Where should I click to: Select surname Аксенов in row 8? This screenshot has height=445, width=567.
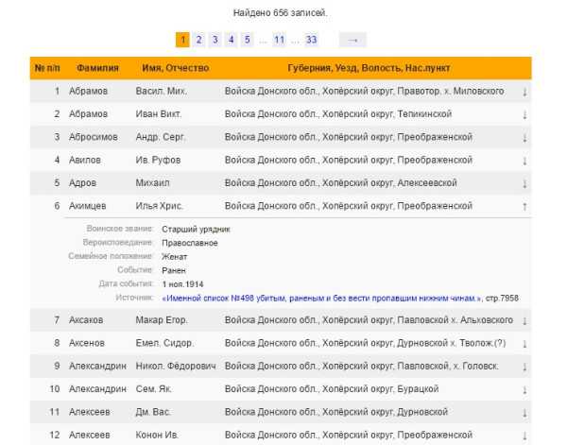pos(87,343)
